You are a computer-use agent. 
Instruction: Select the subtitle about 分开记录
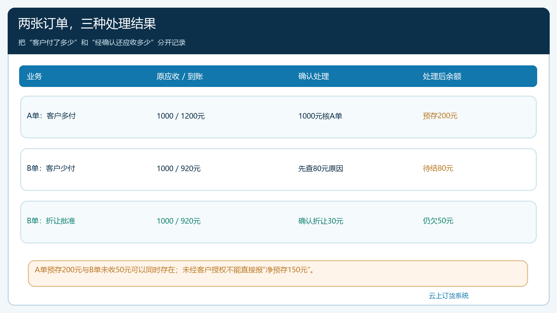tap(102, 42)
